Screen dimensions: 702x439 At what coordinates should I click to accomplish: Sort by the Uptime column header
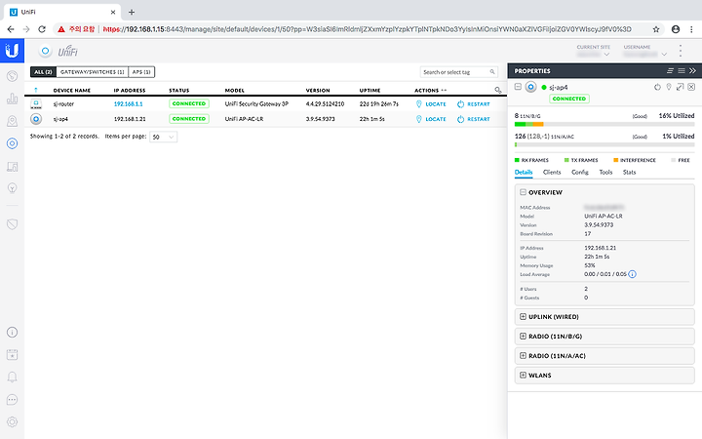370,91
